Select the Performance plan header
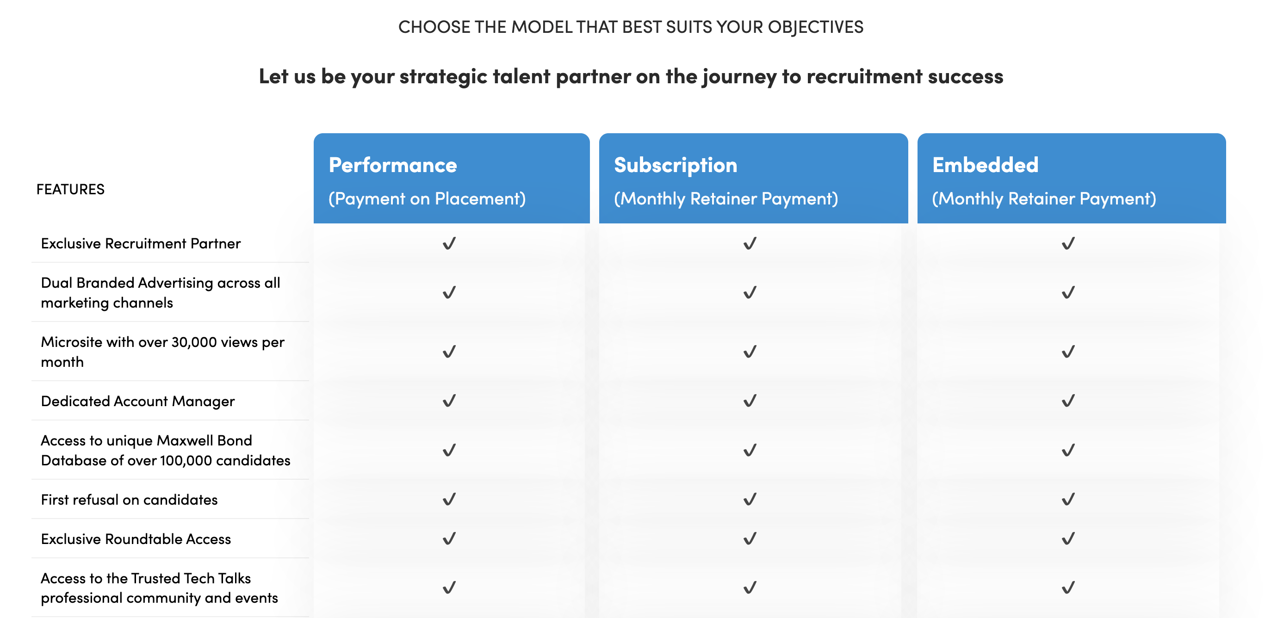This screenshot has height=618, width=1265. tap(451, 178)
